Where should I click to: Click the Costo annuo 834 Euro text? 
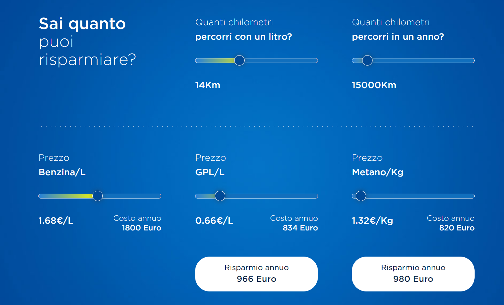[x=294, y=223]
